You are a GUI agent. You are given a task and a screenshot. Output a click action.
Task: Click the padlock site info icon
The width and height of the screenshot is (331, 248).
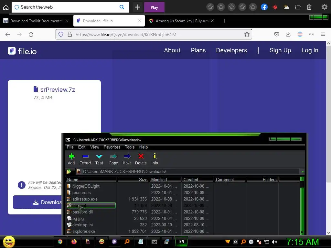coord(70,34)
